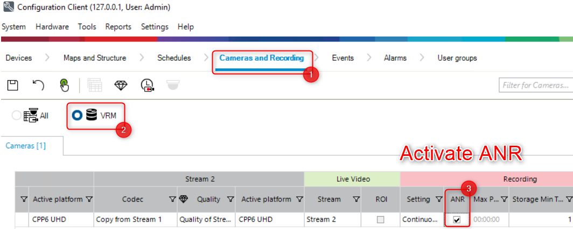Viewport: 573px width, 229px height.
Task: Select Cameras and Recording page
Action: (x=262, y=58)
